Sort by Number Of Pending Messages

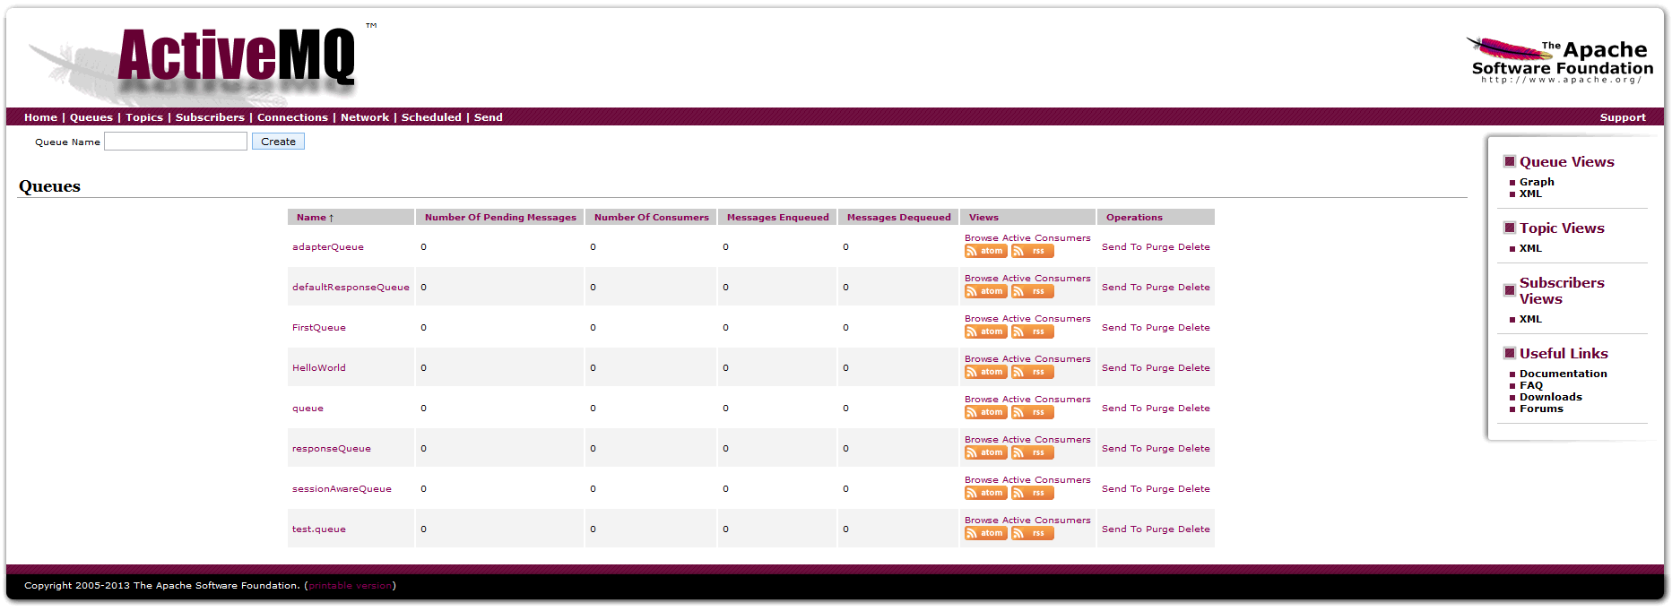(500, 218)
